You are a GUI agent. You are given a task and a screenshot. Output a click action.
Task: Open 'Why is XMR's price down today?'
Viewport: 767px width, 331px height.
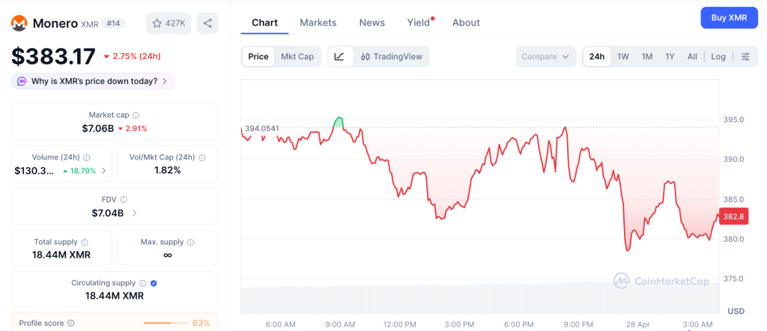pyautogui.click(x=94, y=81)
